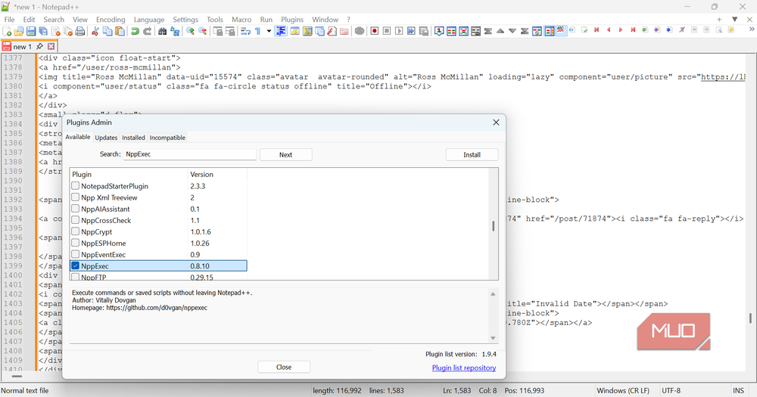Image resolution: width=757 pixels, height=397 pixels.
Task: Click the Copy toolbar icon
Action: click(107, 31)
